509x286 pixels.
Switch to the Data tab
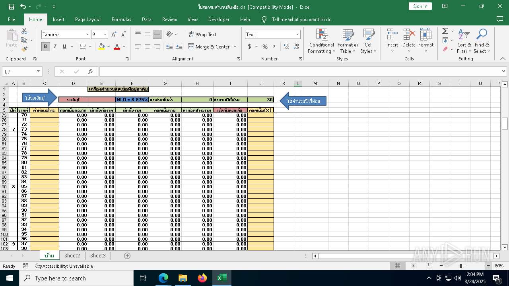tap(147, 19)
